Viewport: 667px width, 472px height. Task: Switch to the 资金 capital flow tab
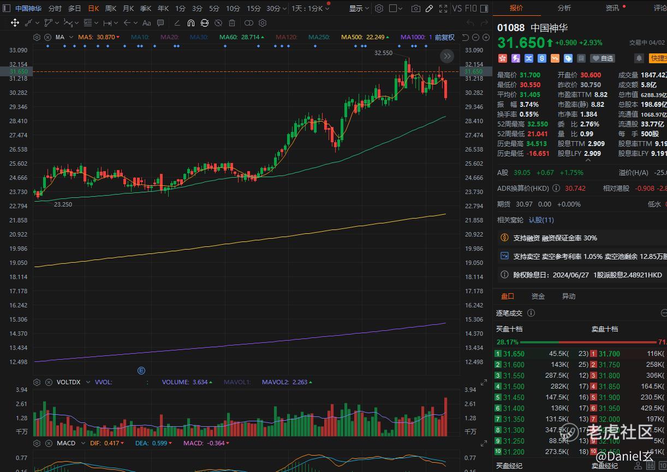tap(538, 296)
